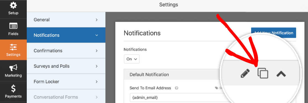Open Conversational Forms settings

[x=66, y=97]
